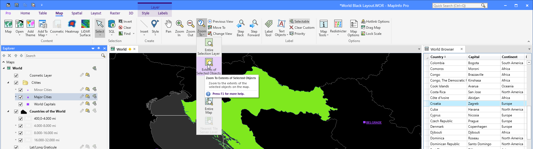This screenshot has width=533, height=149.
Task: Add a Theme to the map
Action: click(x=30, y=28)
